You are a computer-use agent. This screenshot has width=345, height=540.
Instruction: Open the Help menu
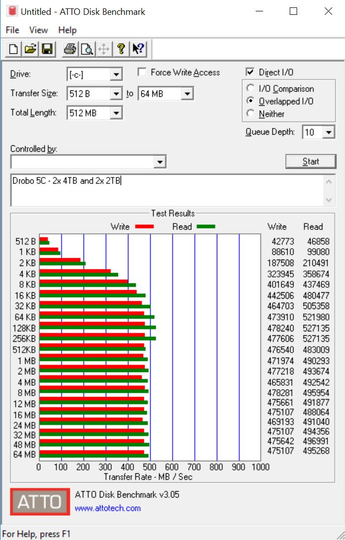click(67, 30)
